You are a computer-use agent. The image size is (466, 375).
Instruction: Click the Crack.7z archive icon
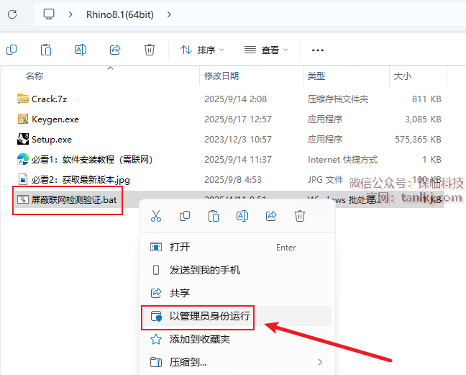click(23, 99)
